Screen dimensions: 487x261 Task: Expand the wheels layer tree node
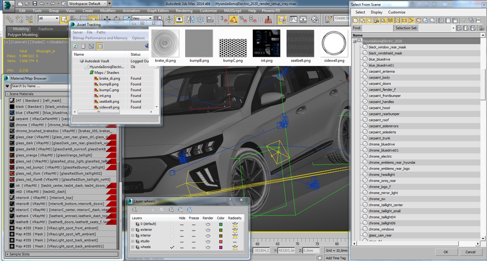[133, 247]
